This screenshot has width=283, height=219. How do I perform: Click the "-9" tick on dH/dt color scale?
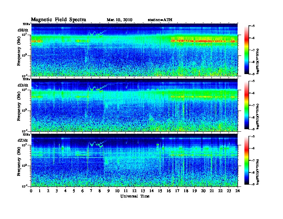click(x=253, y=74)
